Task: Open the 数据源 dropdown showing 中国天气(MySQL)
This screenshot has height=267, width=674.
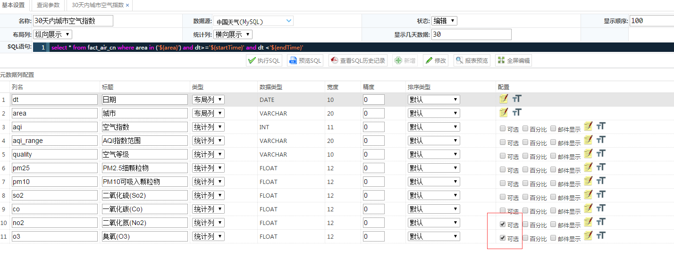Action: [x=253, y=21]
